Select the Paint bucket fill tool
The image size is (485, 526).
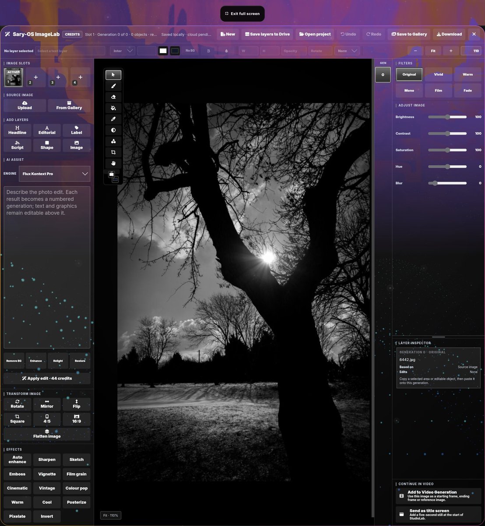113,108
